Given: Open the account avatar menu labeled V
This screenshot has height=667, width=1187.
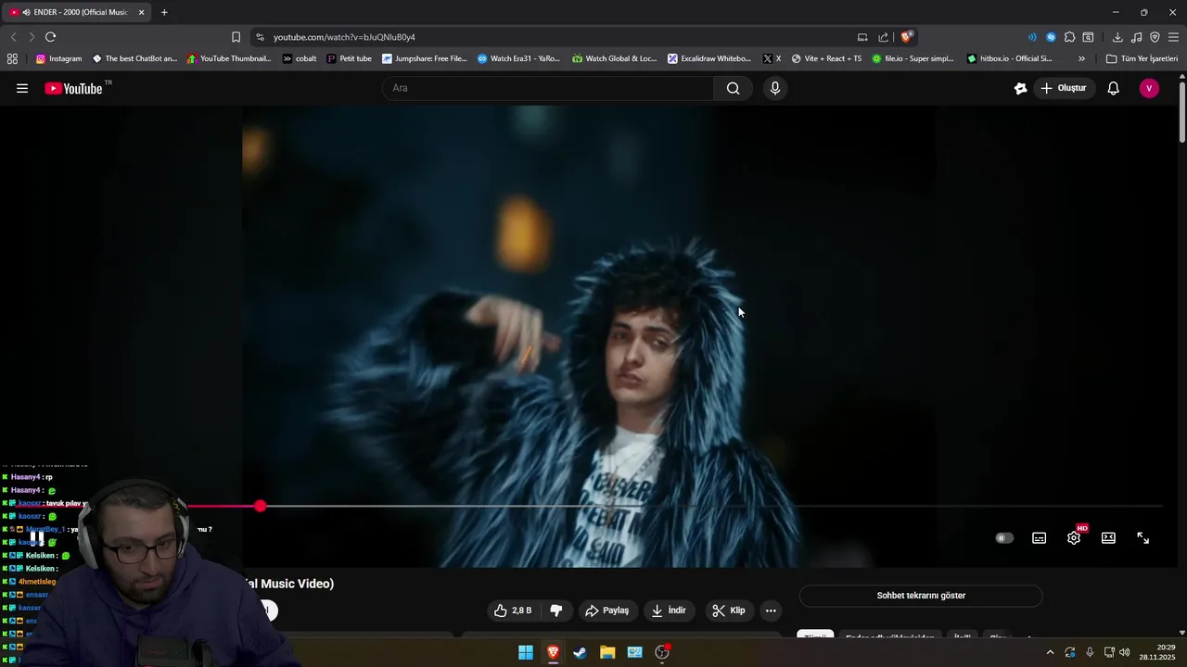Looking at the screenshot, I should coord(1149,88).
